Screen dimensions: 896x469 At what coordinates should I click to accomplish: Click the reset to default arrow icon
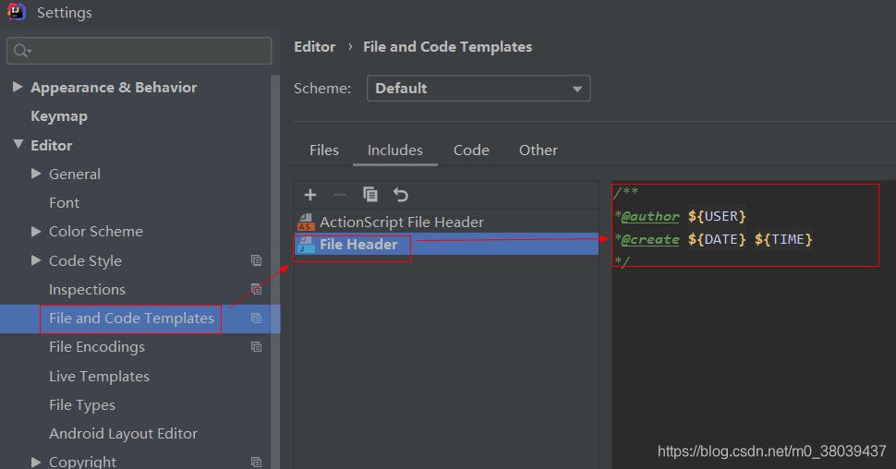401,195
